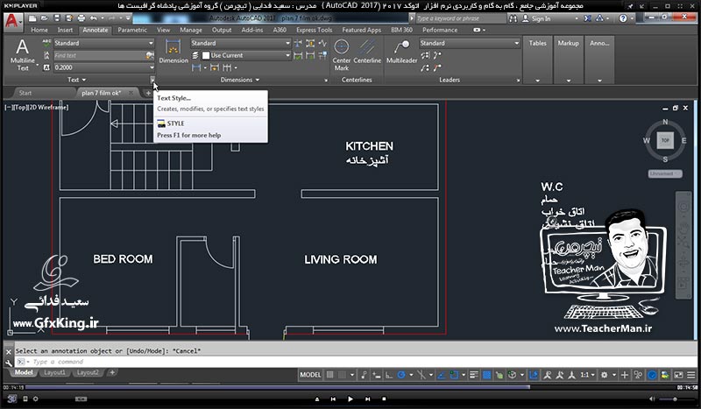Toggle Object Snap in status bar
The image size is (701, 409).
pos(454,375)
